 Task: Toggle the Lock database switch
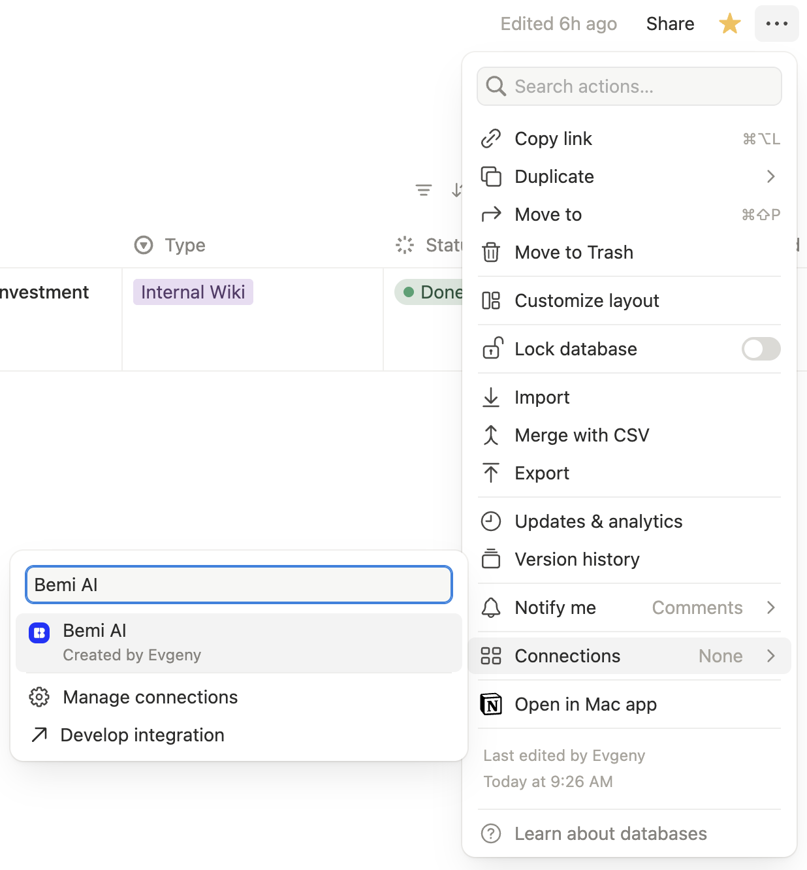[761, 349]
